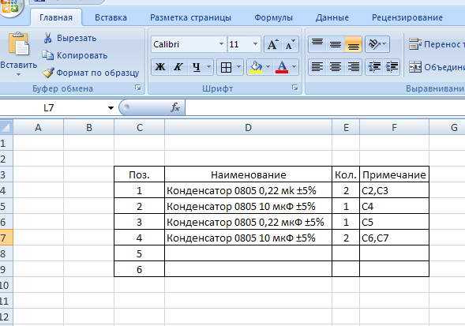
Task: Expand the font name dropdown arrow
Action: tap(222, 44)
